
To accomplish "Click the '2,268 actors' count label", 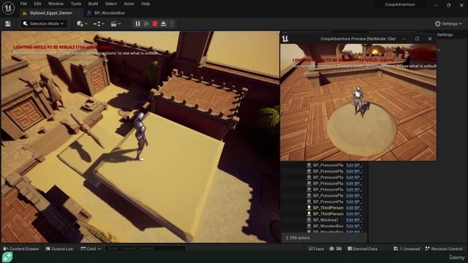I will 298,238.
